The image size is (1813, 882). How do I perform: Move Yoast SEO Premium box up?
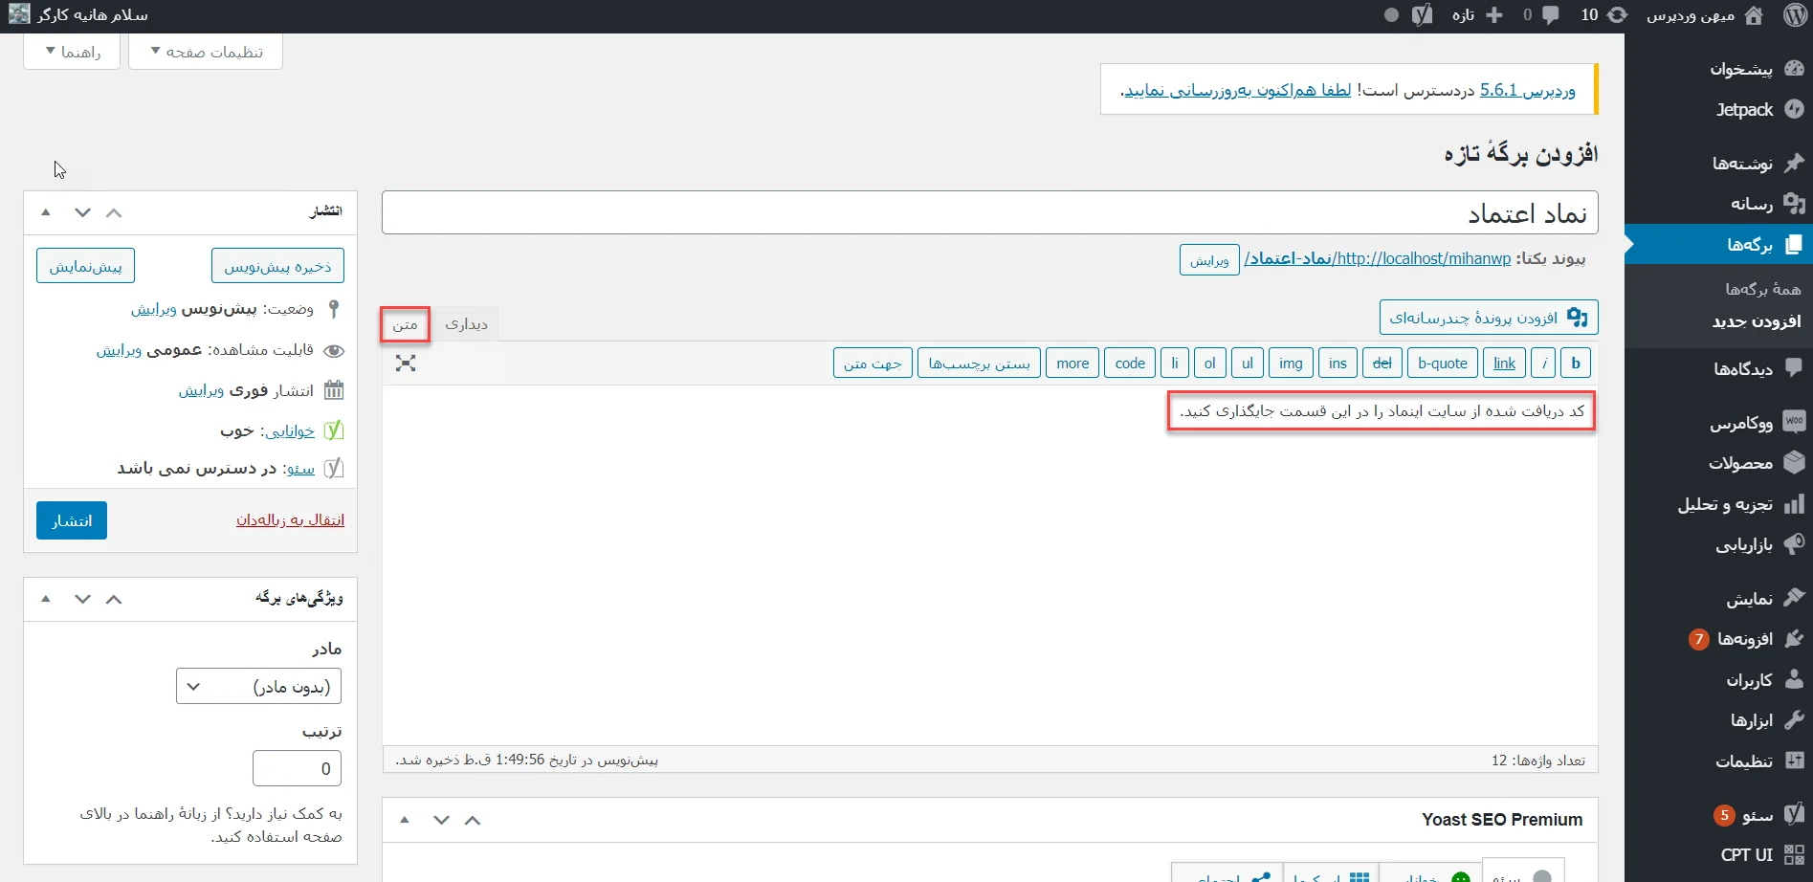click(473, 820)
